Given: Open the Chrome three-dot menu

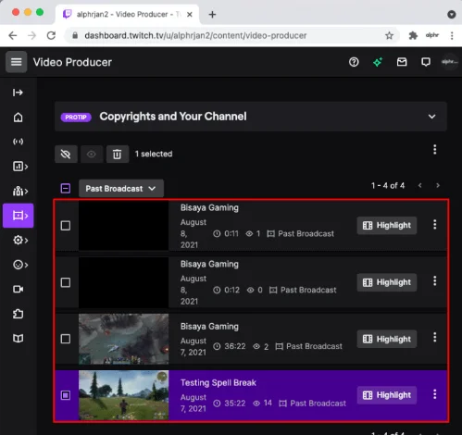Looking at the screenshot, I should click(x=452, y=35).
